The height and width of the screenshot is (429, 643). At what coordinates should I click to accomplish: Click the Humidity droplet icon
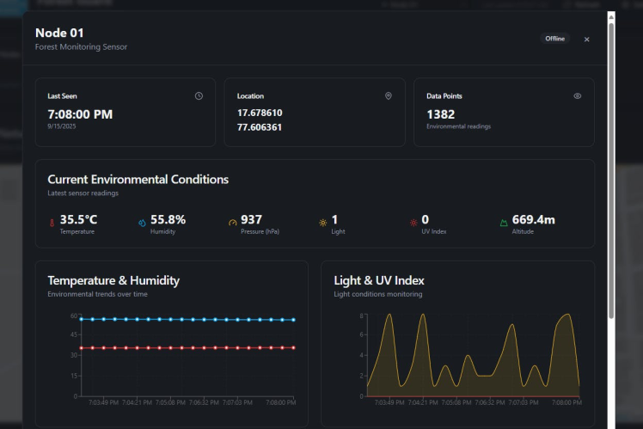pos(142,223)
